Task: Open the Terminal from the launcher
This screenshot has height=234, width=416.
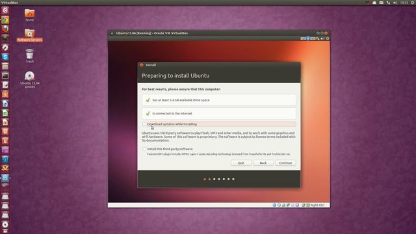Action: coord(5,75)
